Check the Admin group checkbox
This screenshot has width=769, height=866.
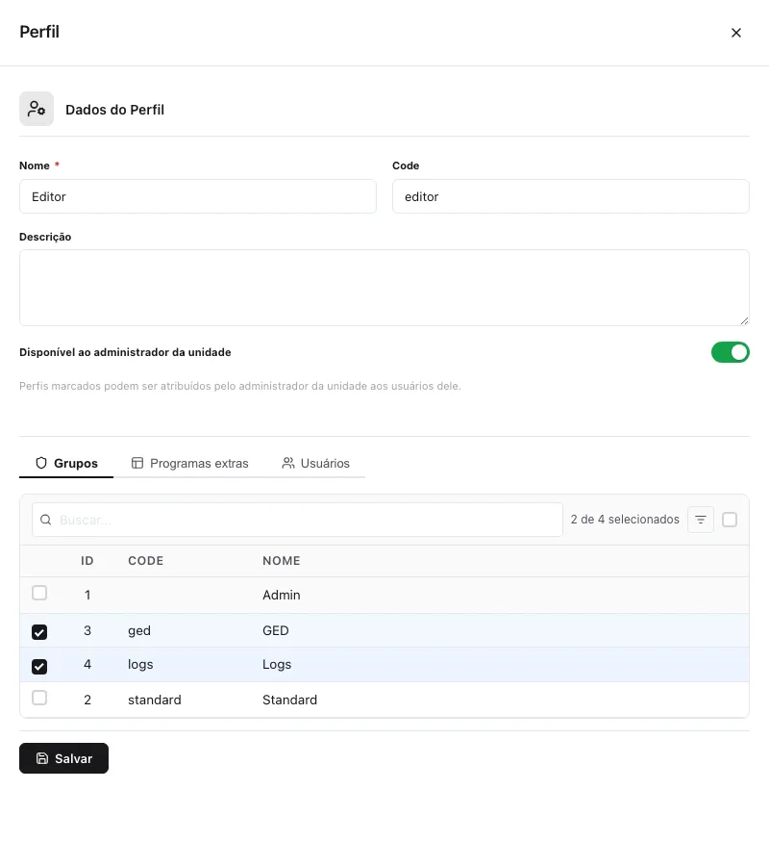[x=39, y=593]
